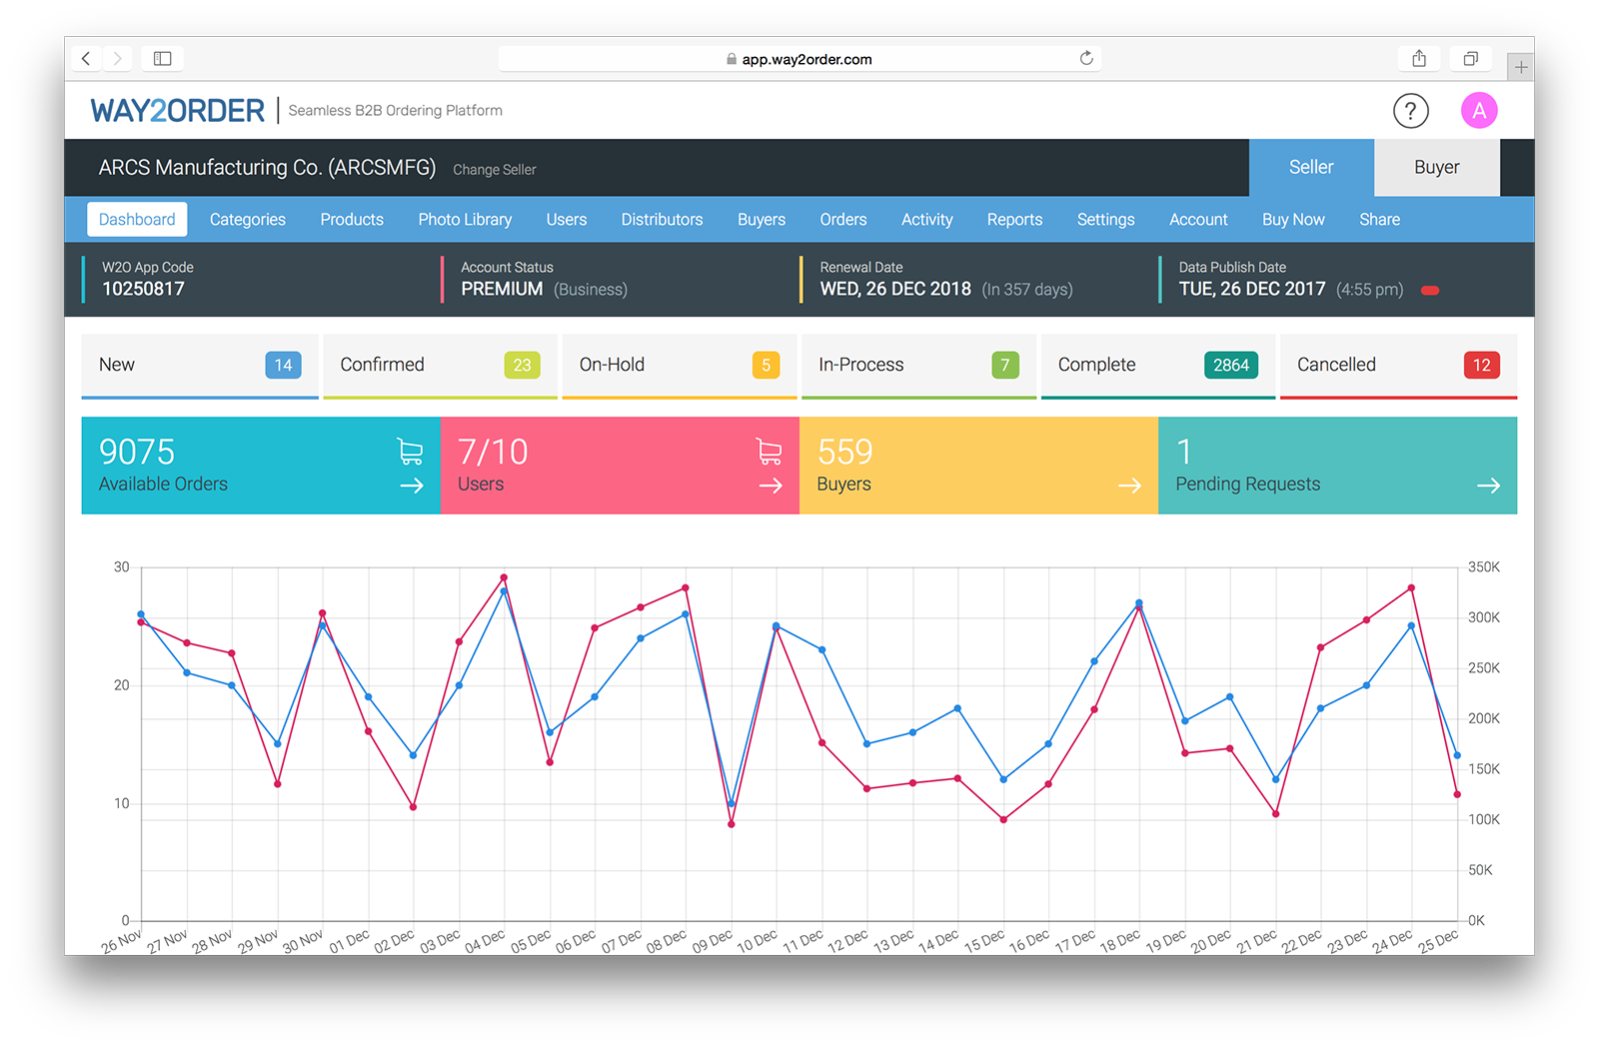This screenshot has width=1599, height=1047.
Task: Click the browser address bar
Action: pyautogui.click(x=799, y=58)
